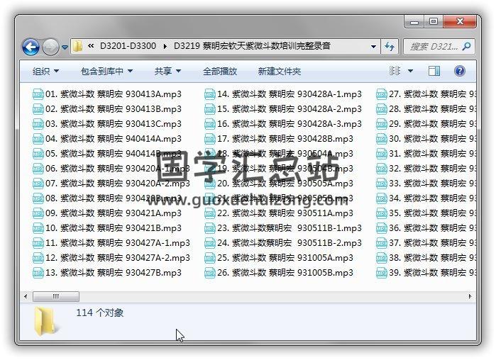The width and height of the screenshot is (496, 360).
Task: Select file name 15. 紫微斗数 蔡明宏 930428A-2.mp3
Action: [290, 109]
